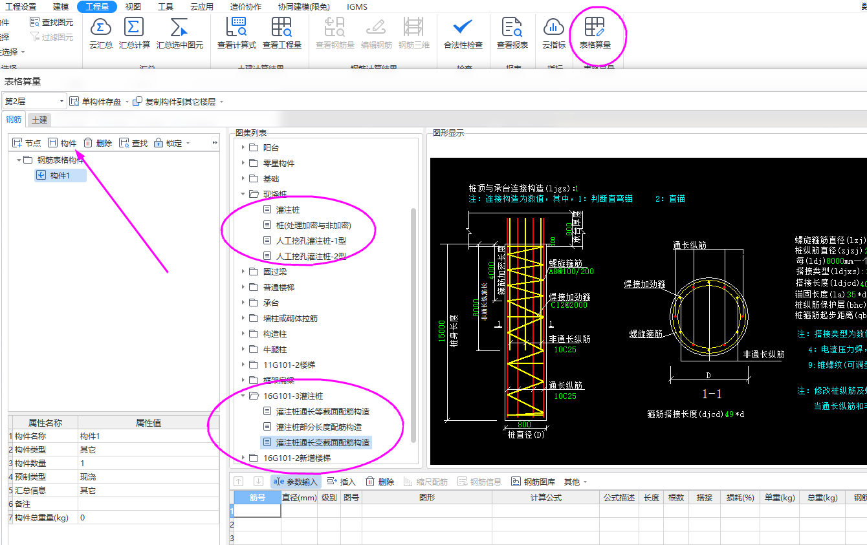Toggle 参数输入 parameter input
This screenshot has height=545, width=867.
296,482
